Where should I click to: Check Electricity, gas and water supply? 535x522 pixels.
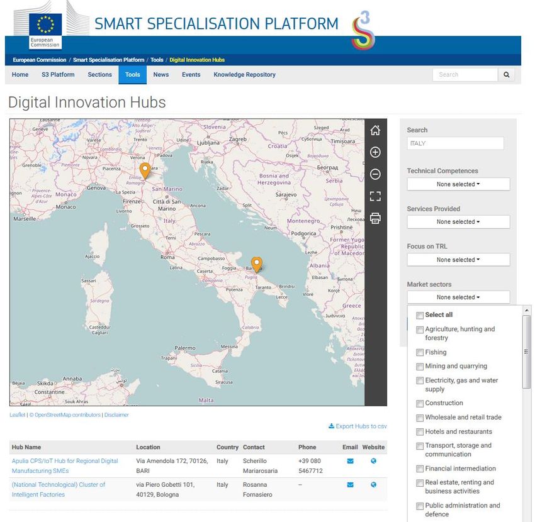(x=420, y=380)
